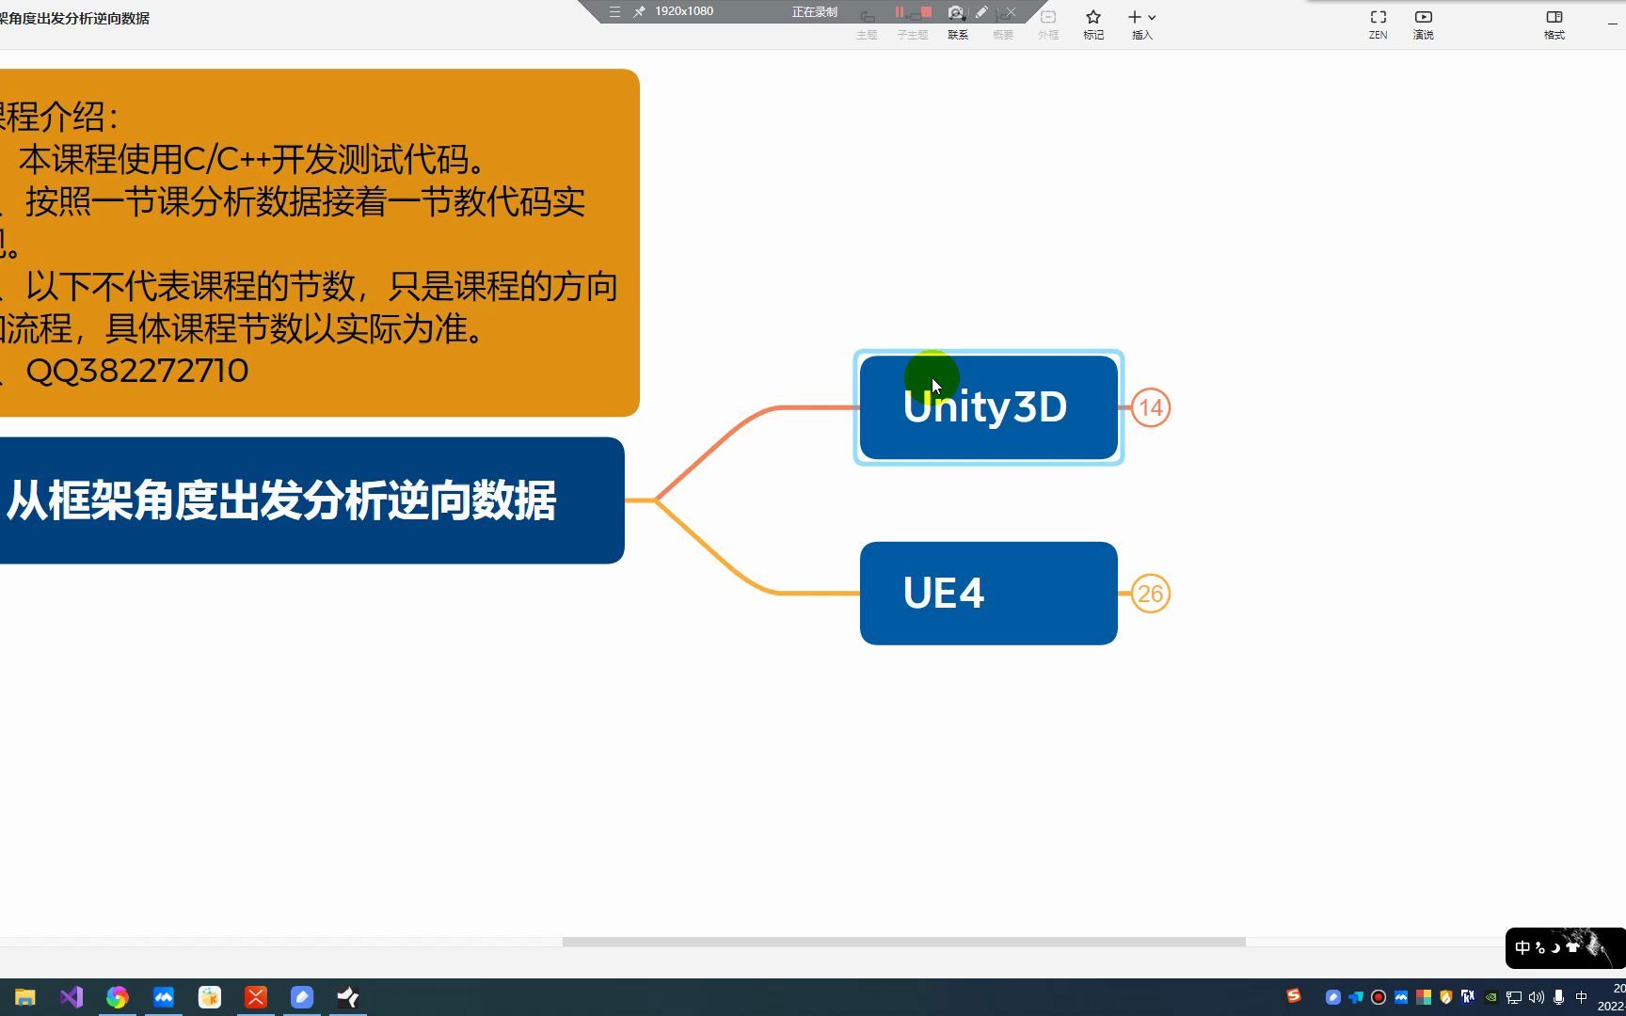1626x1016 pixels.
Task: Open the recorder pencil annotation tool
Action: tap(981, 12)
